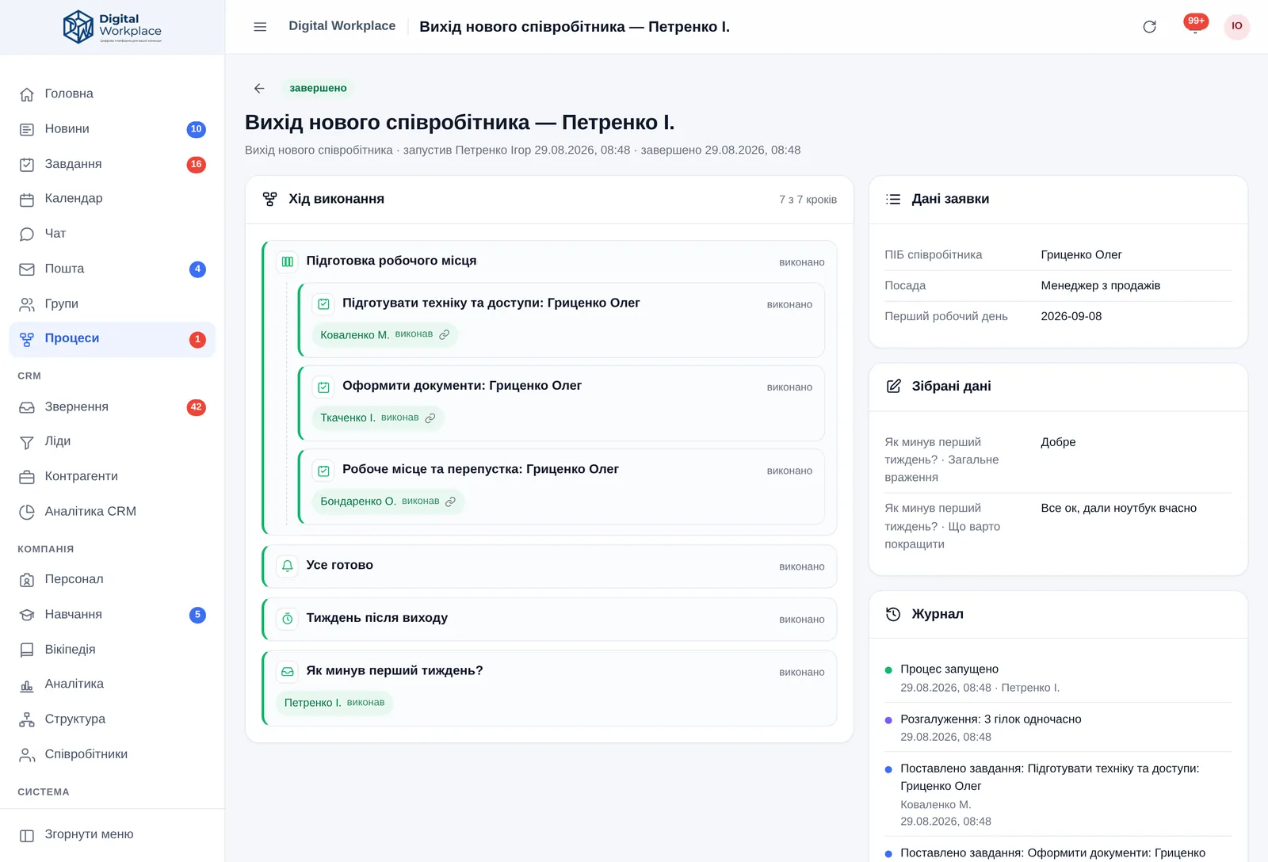Click answer Все ок, дали ноутбук вчасно

1118,508
